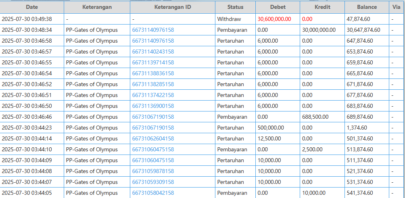Screen dimensions: 405x198
Task: Select the balance 30,647,874.60
Action: (363, 30)
